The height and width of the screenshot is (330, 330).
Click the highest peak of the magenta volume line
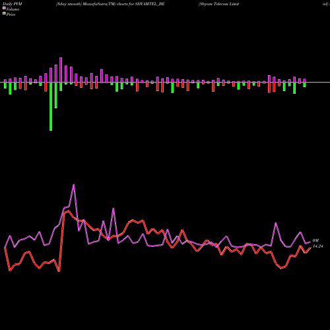point(74,185)
